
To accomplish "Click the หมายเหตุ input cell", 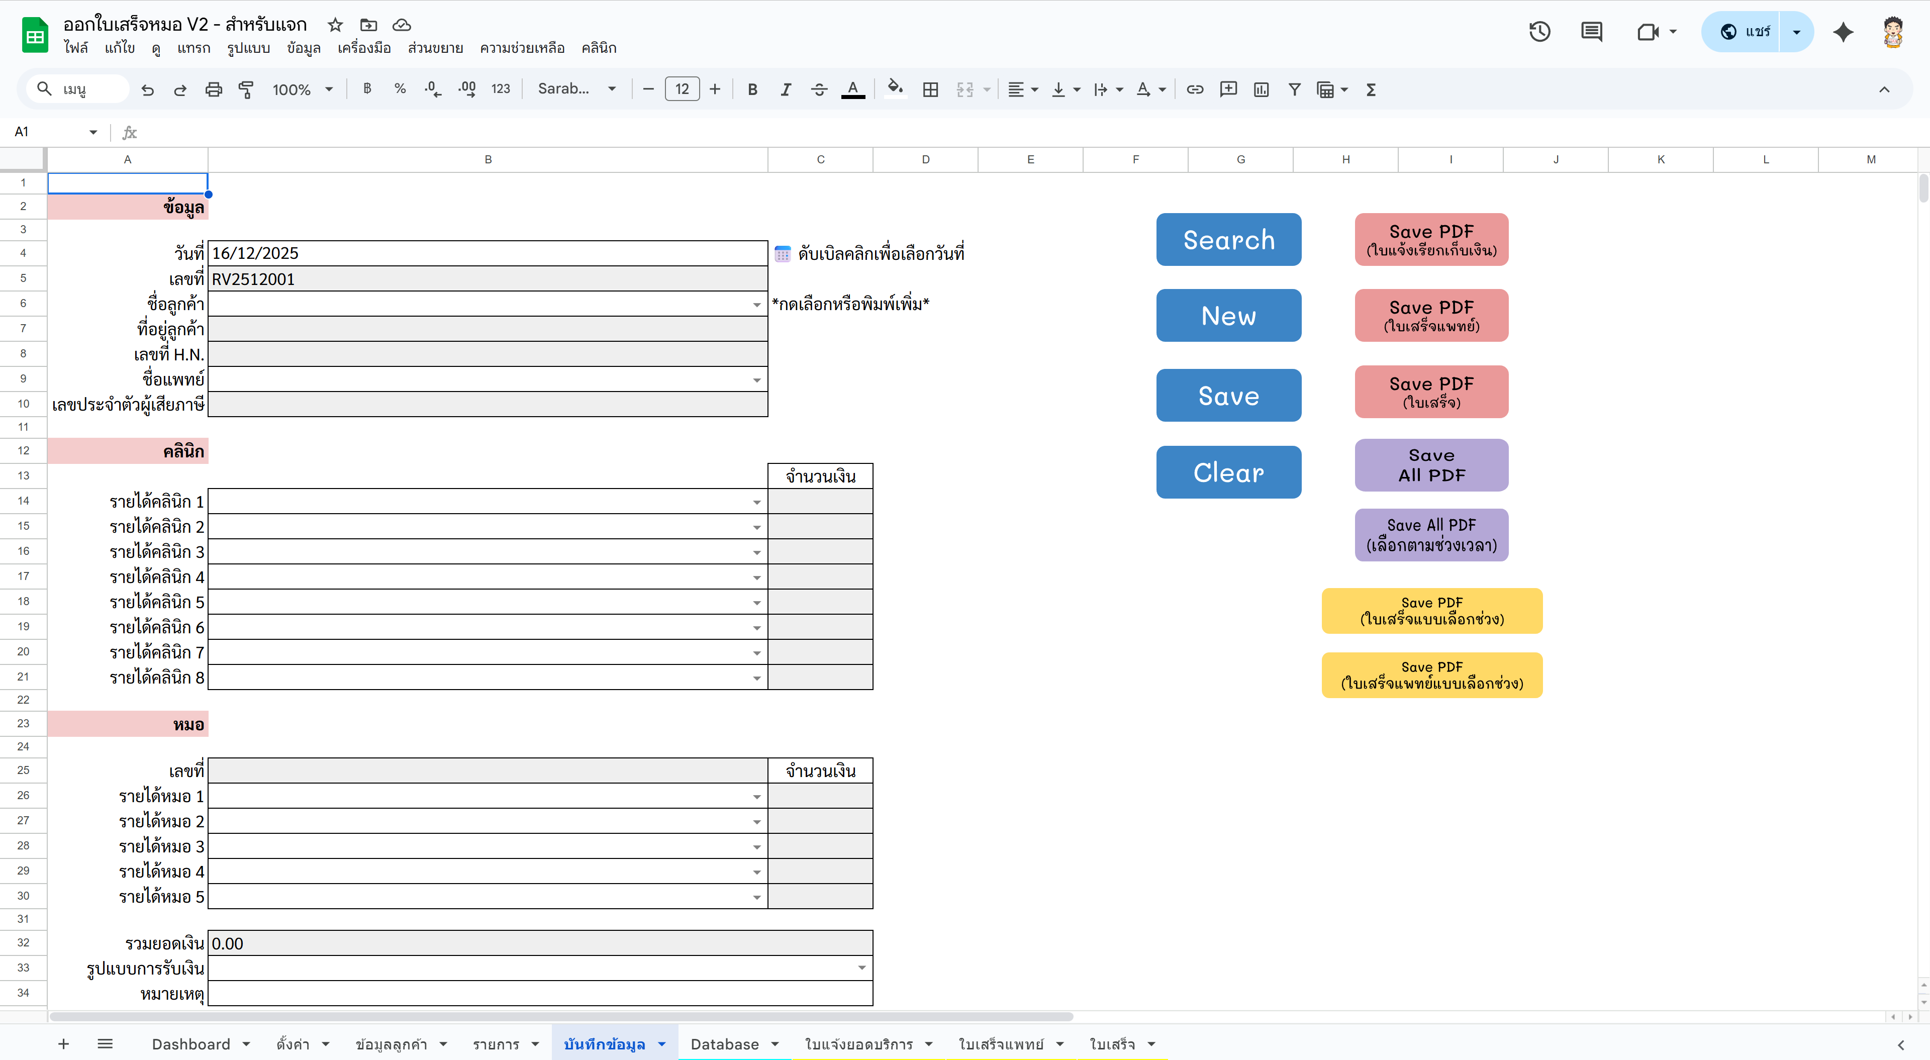I will click(x=539, y=993).
